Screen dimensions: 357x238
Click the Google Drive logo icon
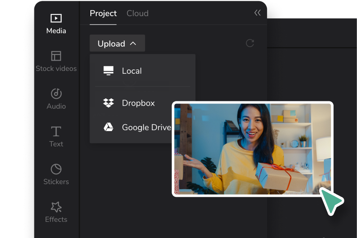click(109, 127)
